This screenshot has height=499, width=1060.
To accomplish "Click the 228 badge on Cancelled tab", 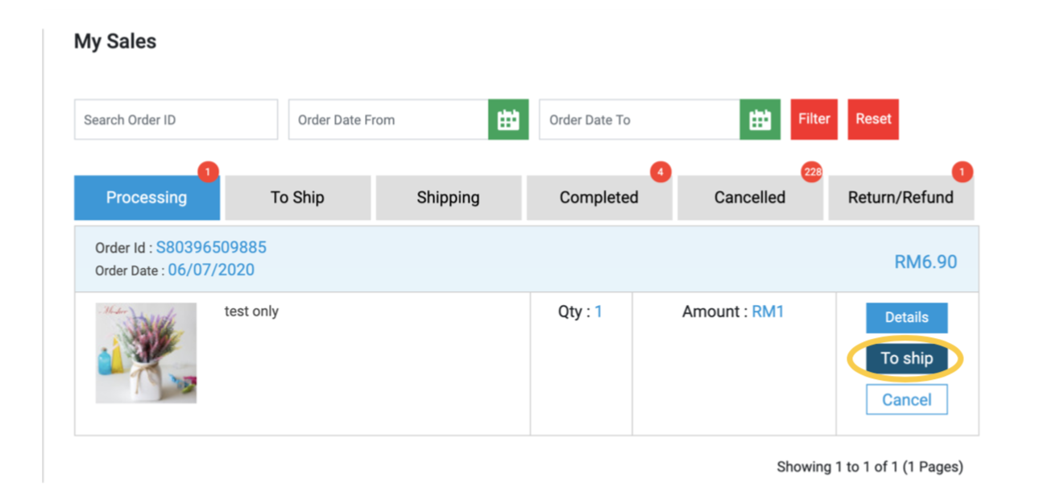I will click(x=812, y=171).
